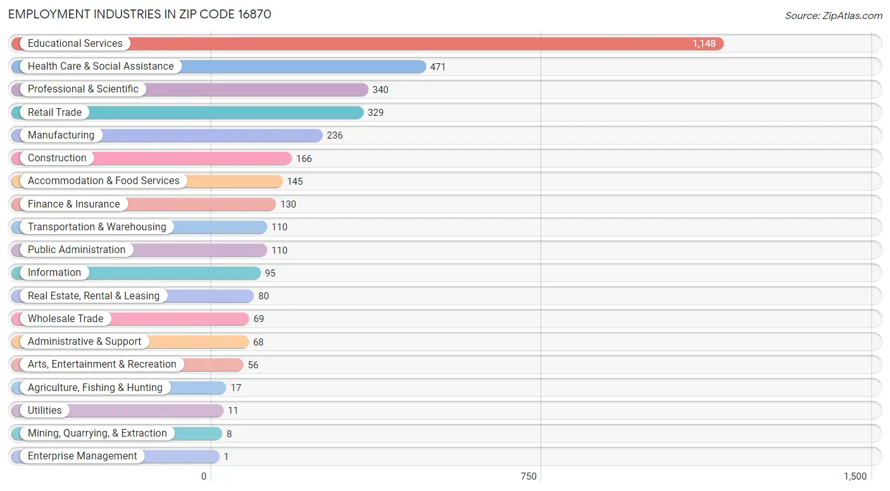Click the 166 value beside Construction
The height and width of the screenshot is (491, 890).
[304, 159]
